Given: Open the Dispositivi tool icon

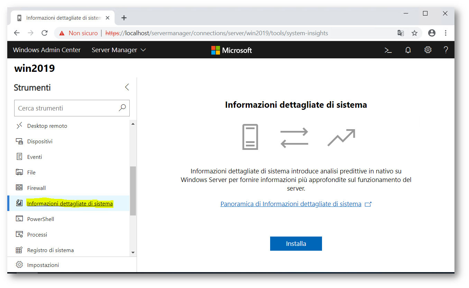Looking at the screenshot, I should pos(19,141).
